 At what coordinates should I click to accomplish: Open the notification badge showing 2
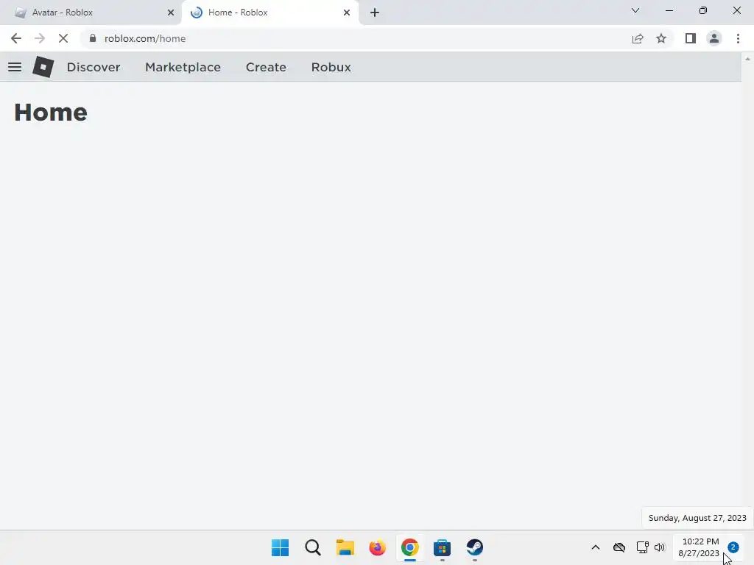coord(733,547)
